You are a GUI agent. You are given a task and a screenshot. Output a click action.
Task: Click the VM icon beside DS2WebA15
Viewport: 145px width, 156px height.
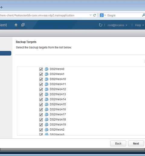tap(47, 104)
